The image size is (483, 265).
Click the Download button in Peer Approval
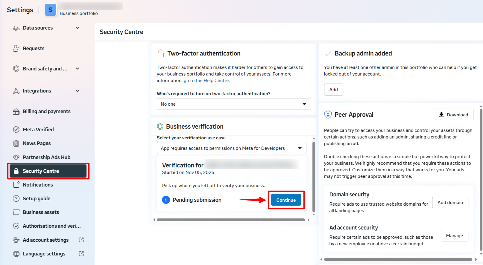(454, 115)
